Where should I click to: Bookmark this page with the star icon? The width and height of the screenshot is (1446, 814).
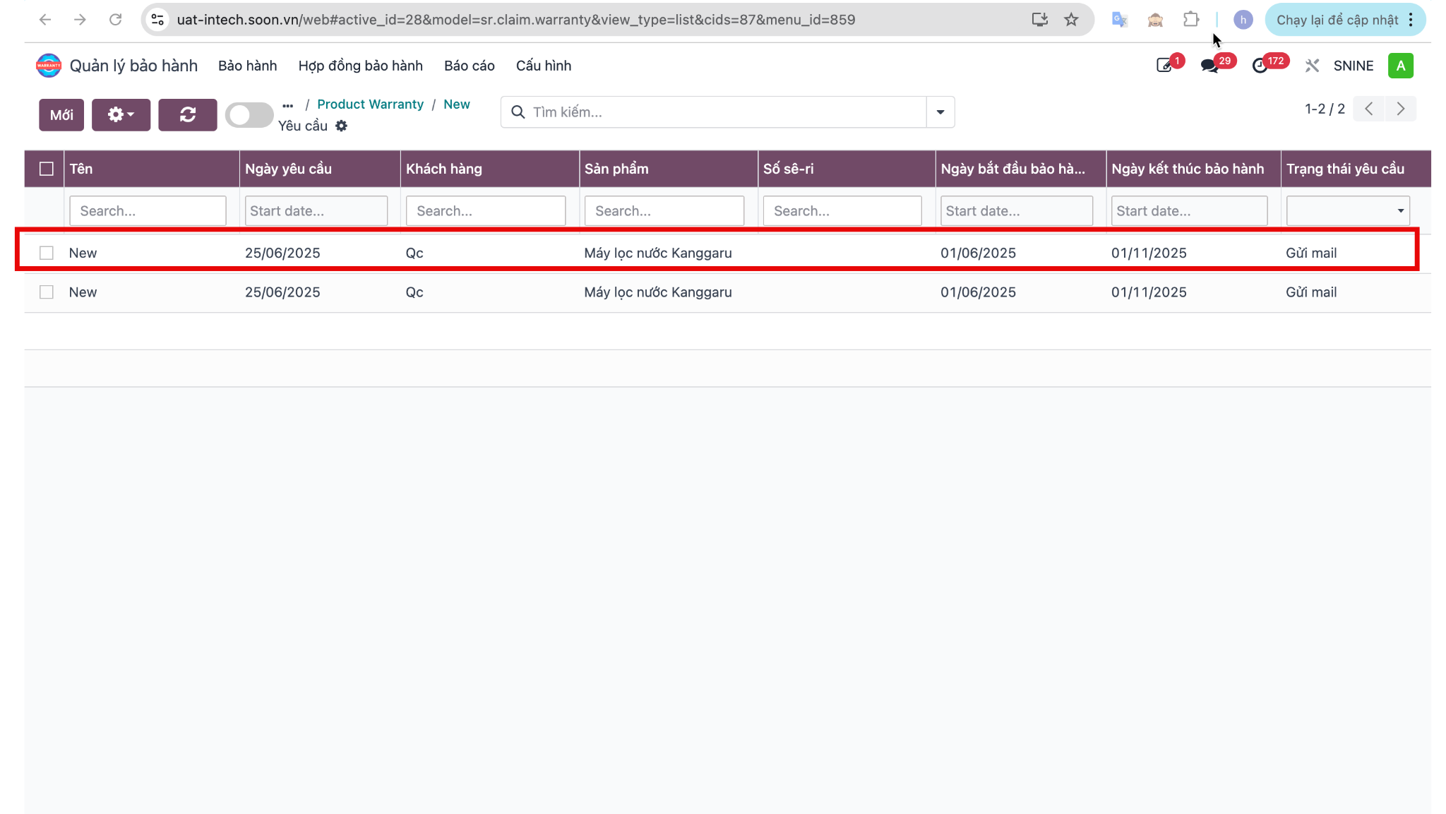pos(1071,20)
